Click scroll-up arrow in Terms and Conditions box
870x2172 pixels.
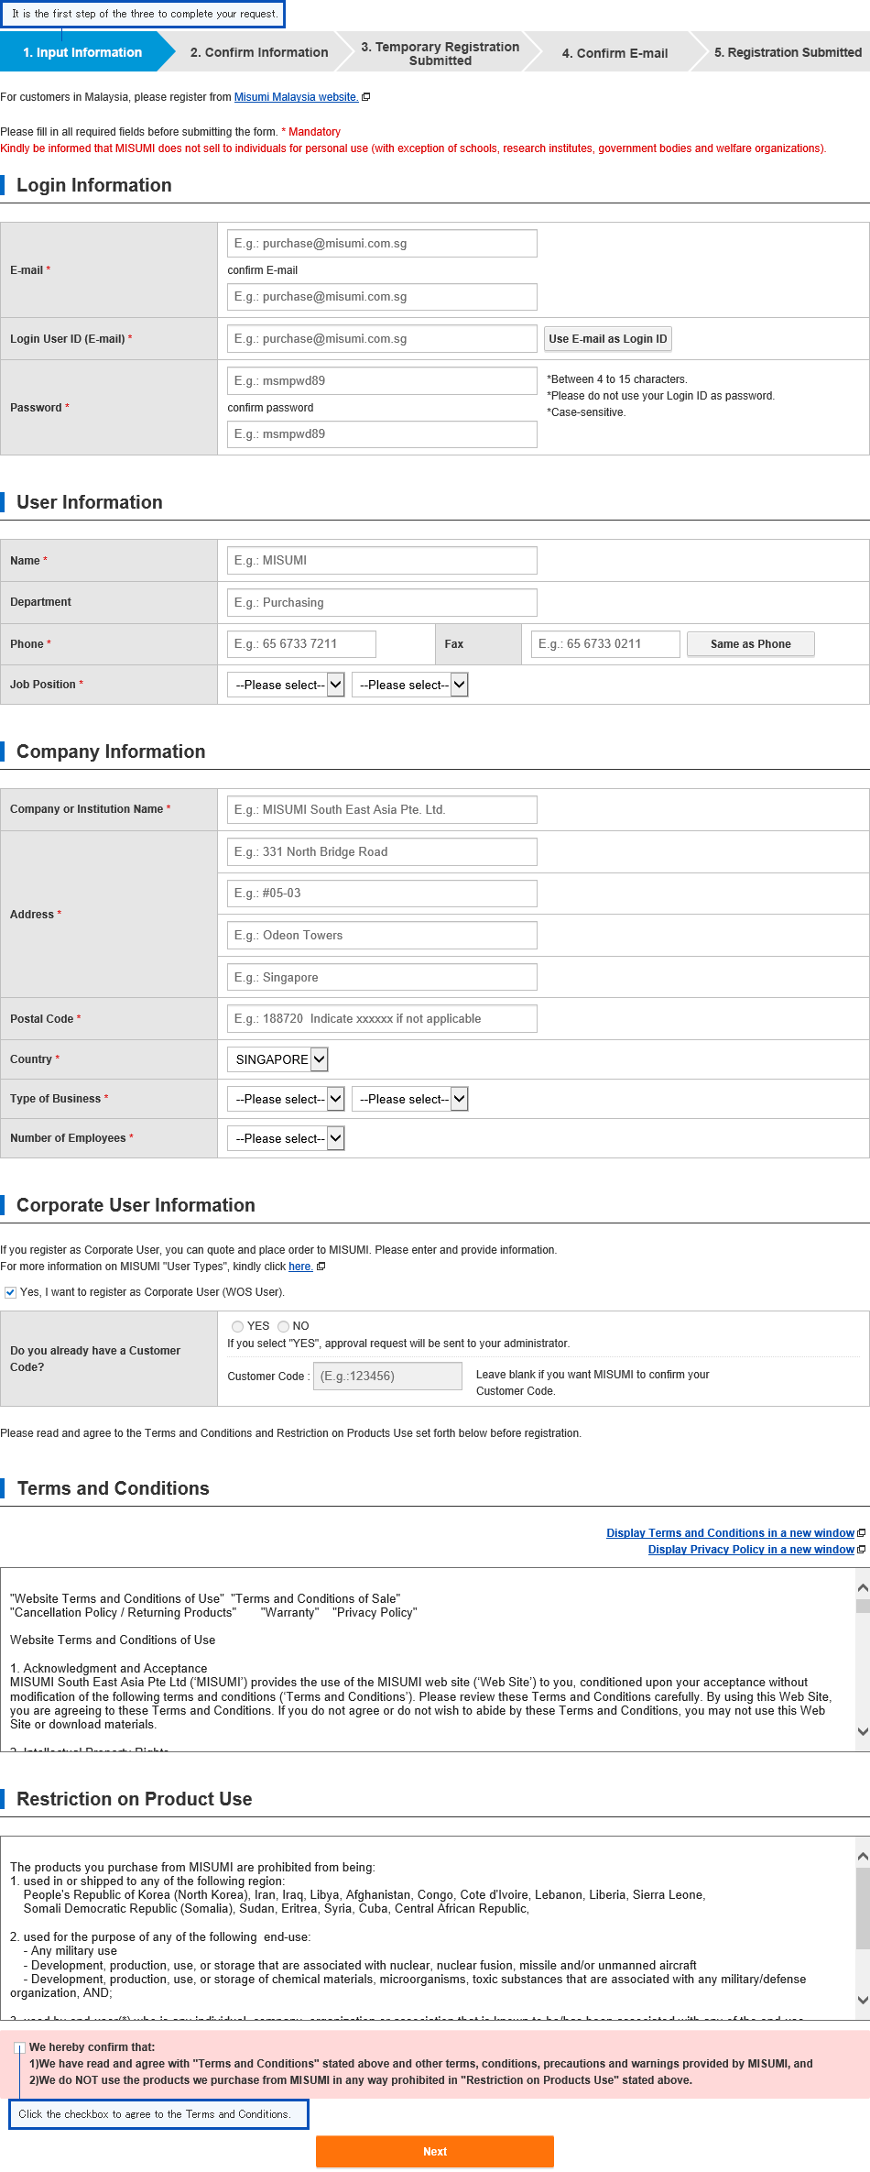863,1587
